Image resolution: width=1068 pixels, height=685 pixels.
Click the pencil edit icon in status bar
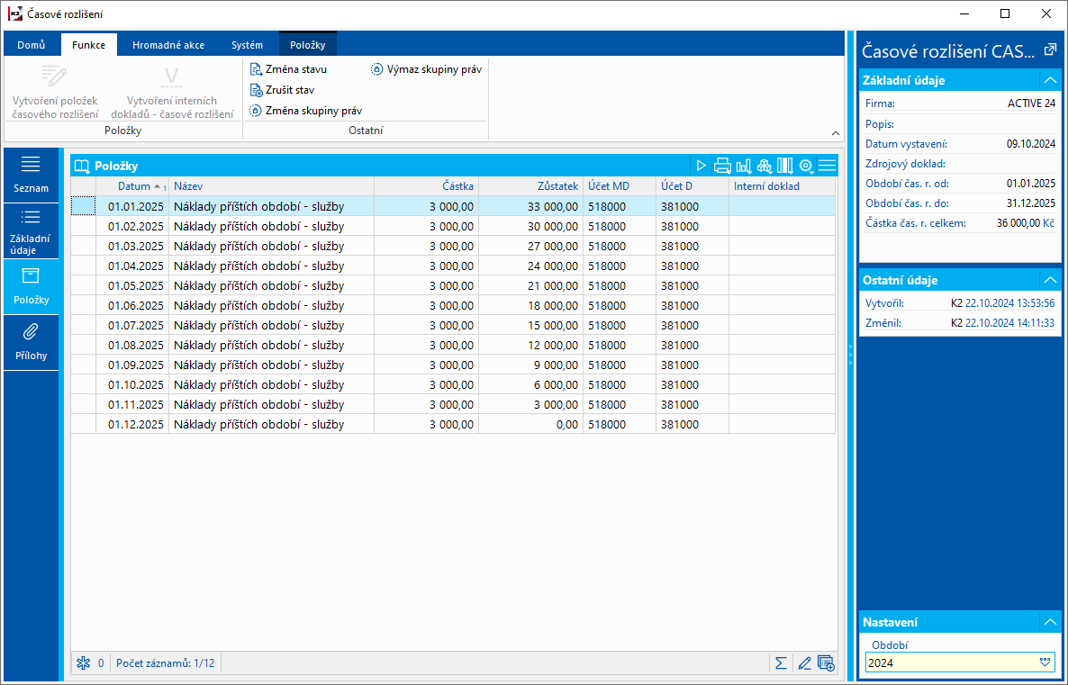pos(804,663)
